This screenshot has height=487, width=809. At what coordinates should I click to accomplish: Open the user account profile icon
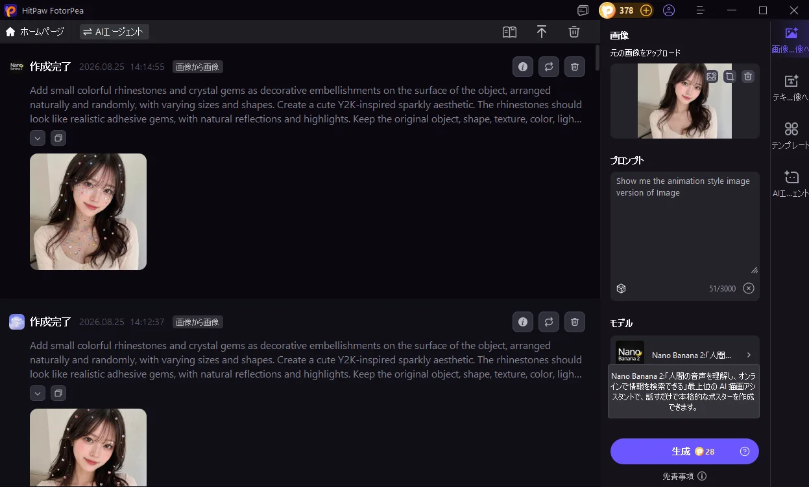point(669,10)
